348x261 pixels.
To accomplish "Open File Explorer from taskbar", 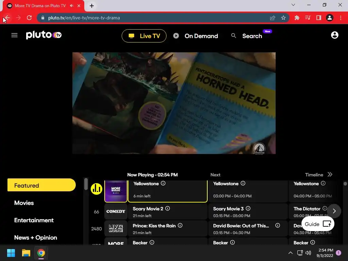I will [26, 253].
